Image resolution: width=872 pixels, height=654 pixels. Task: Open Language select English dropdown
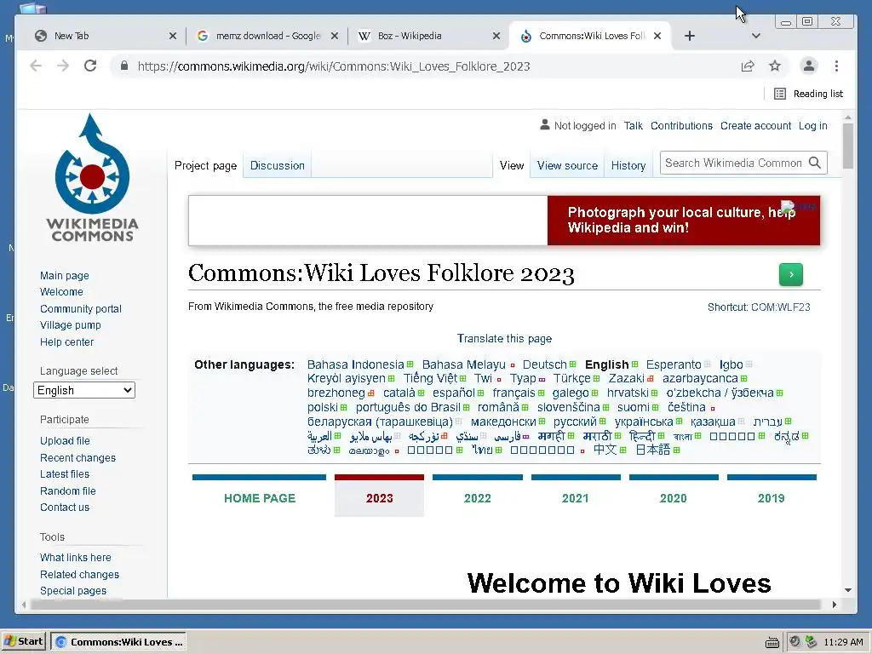click(84, 390)
